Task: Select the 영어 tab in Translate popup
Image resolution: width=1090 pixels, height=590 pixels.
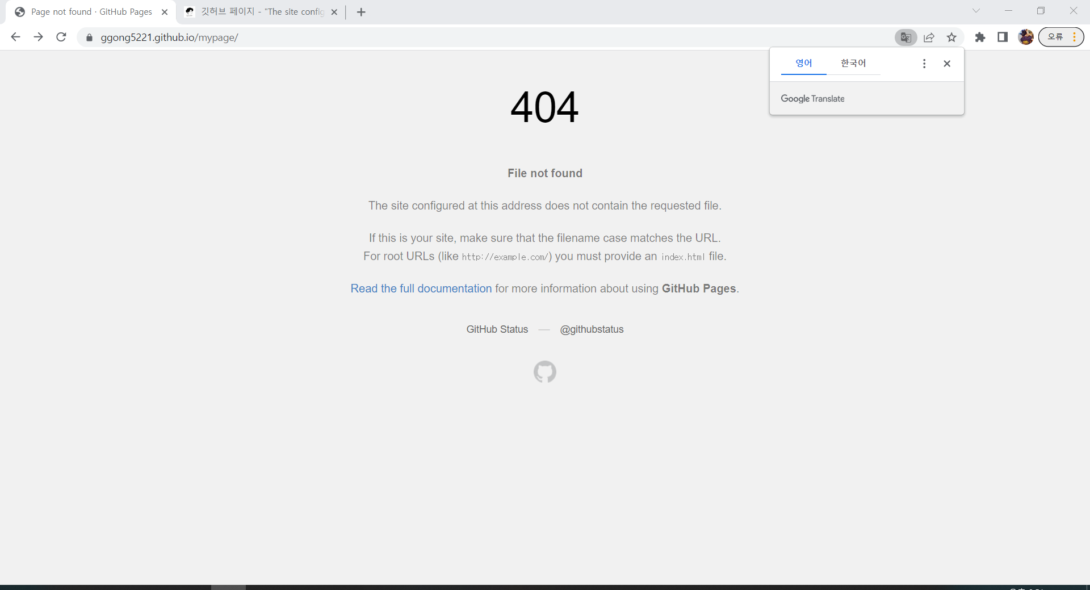Action: click(x=804, y=63)
